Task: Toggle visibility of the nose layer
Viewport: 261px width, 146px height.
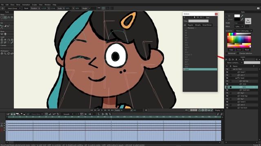Action: (x=227, y=84)
